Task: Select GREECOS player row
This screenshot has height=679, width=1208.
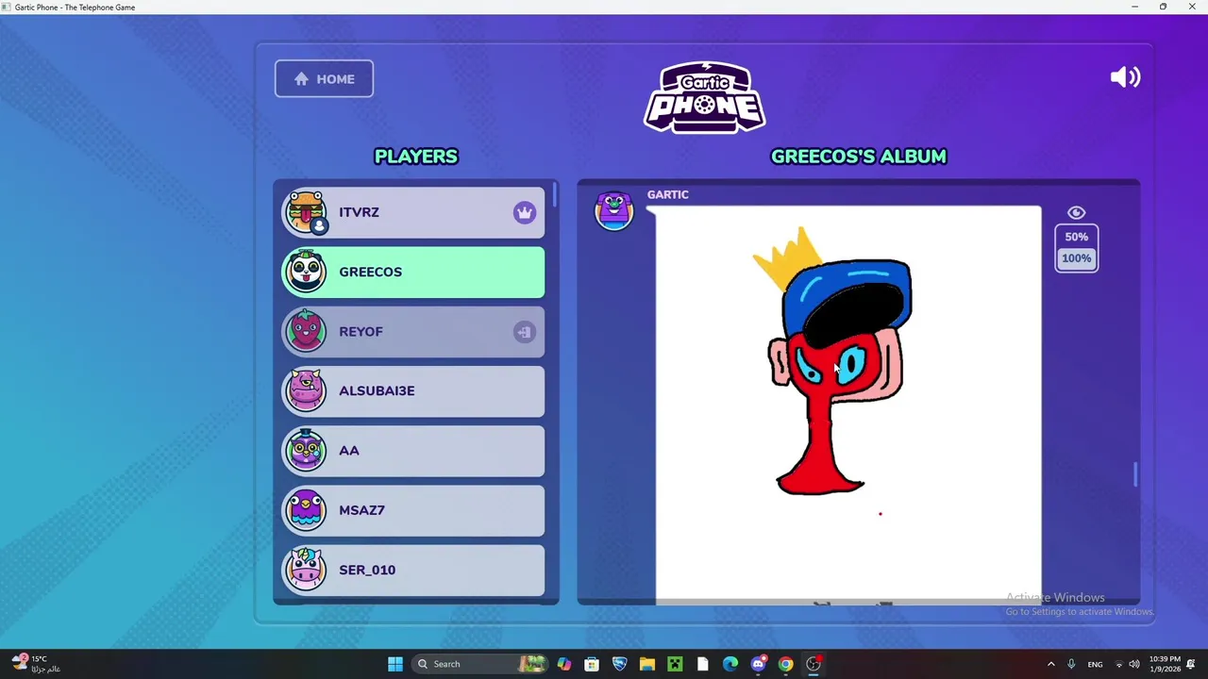Action: tap(413, 272)
